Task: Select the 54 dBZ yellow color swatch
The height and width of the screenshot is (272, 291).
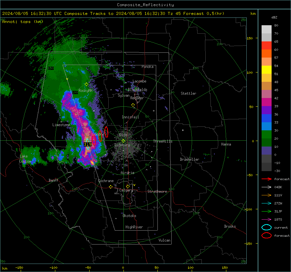Action: 266,70
